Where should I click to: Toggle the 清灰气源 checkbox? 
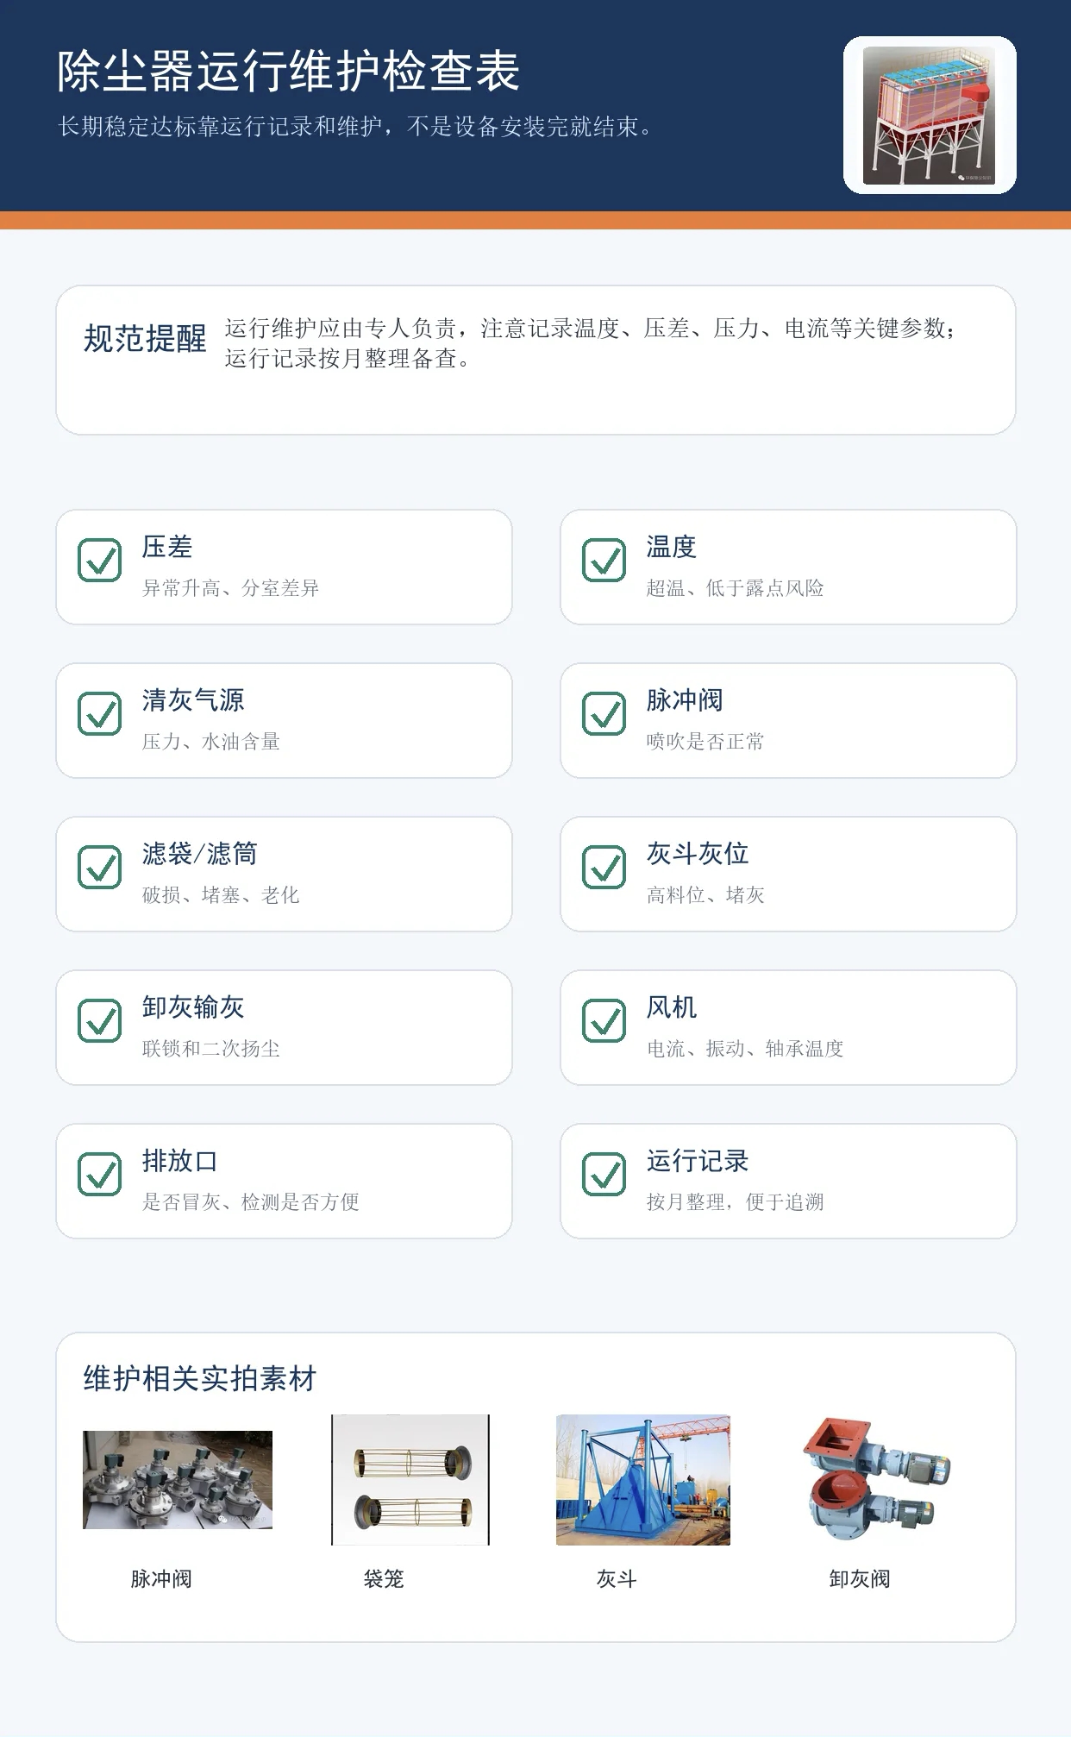coord(100,714)
